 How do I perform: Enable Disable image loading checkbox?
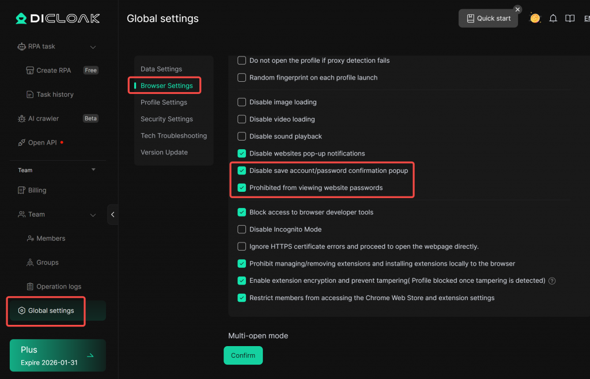pyautogui.click(x=242, y=102)
